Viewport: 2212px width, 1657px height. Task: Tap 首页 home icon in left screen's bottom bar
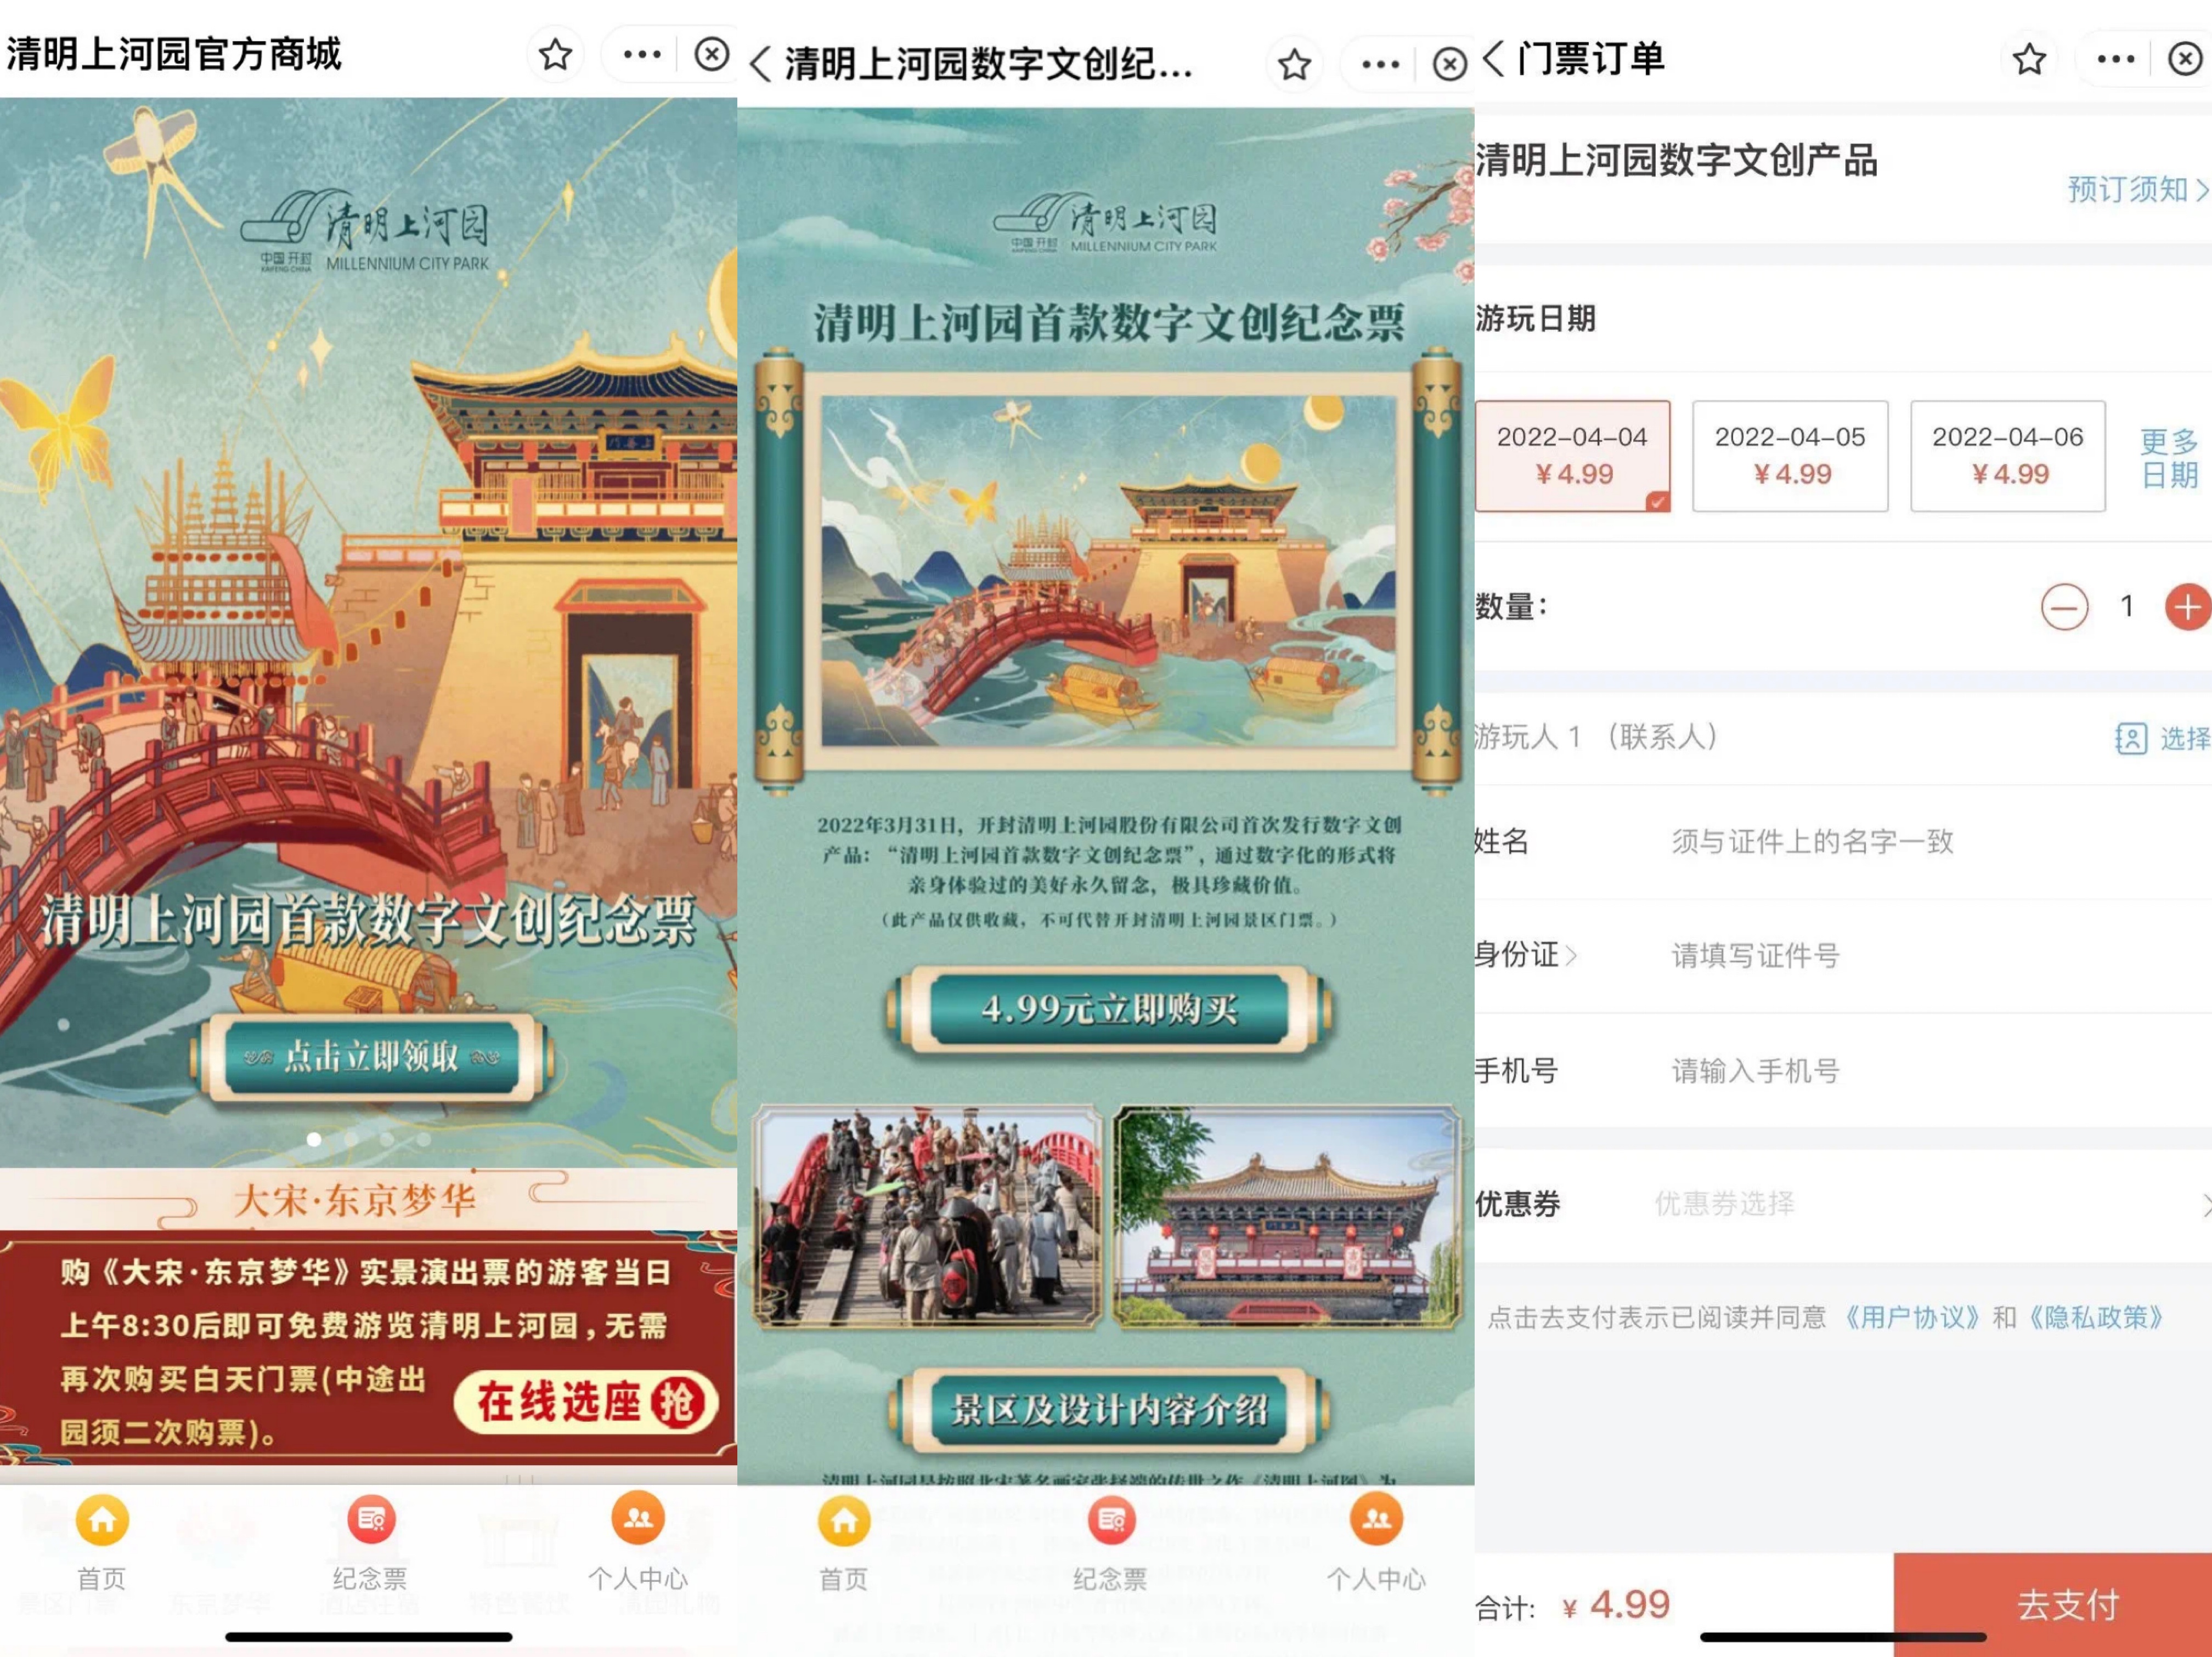[x=102, y=1521]
